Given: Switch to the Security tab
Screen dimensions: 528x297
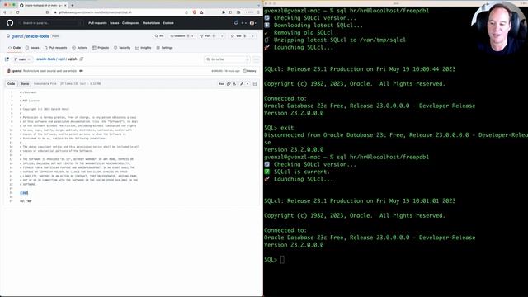Looking at the screenshot, I should click(x=122, y=48).
